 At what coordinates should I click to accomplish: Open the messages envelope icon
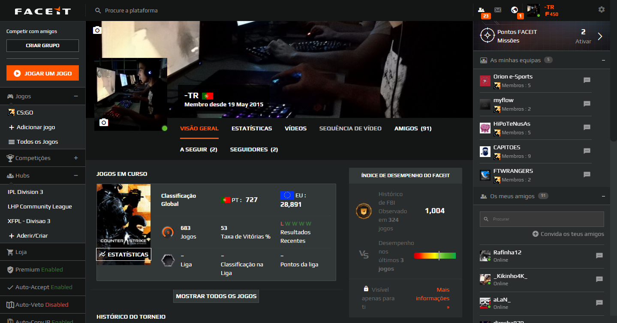point(498,10)
